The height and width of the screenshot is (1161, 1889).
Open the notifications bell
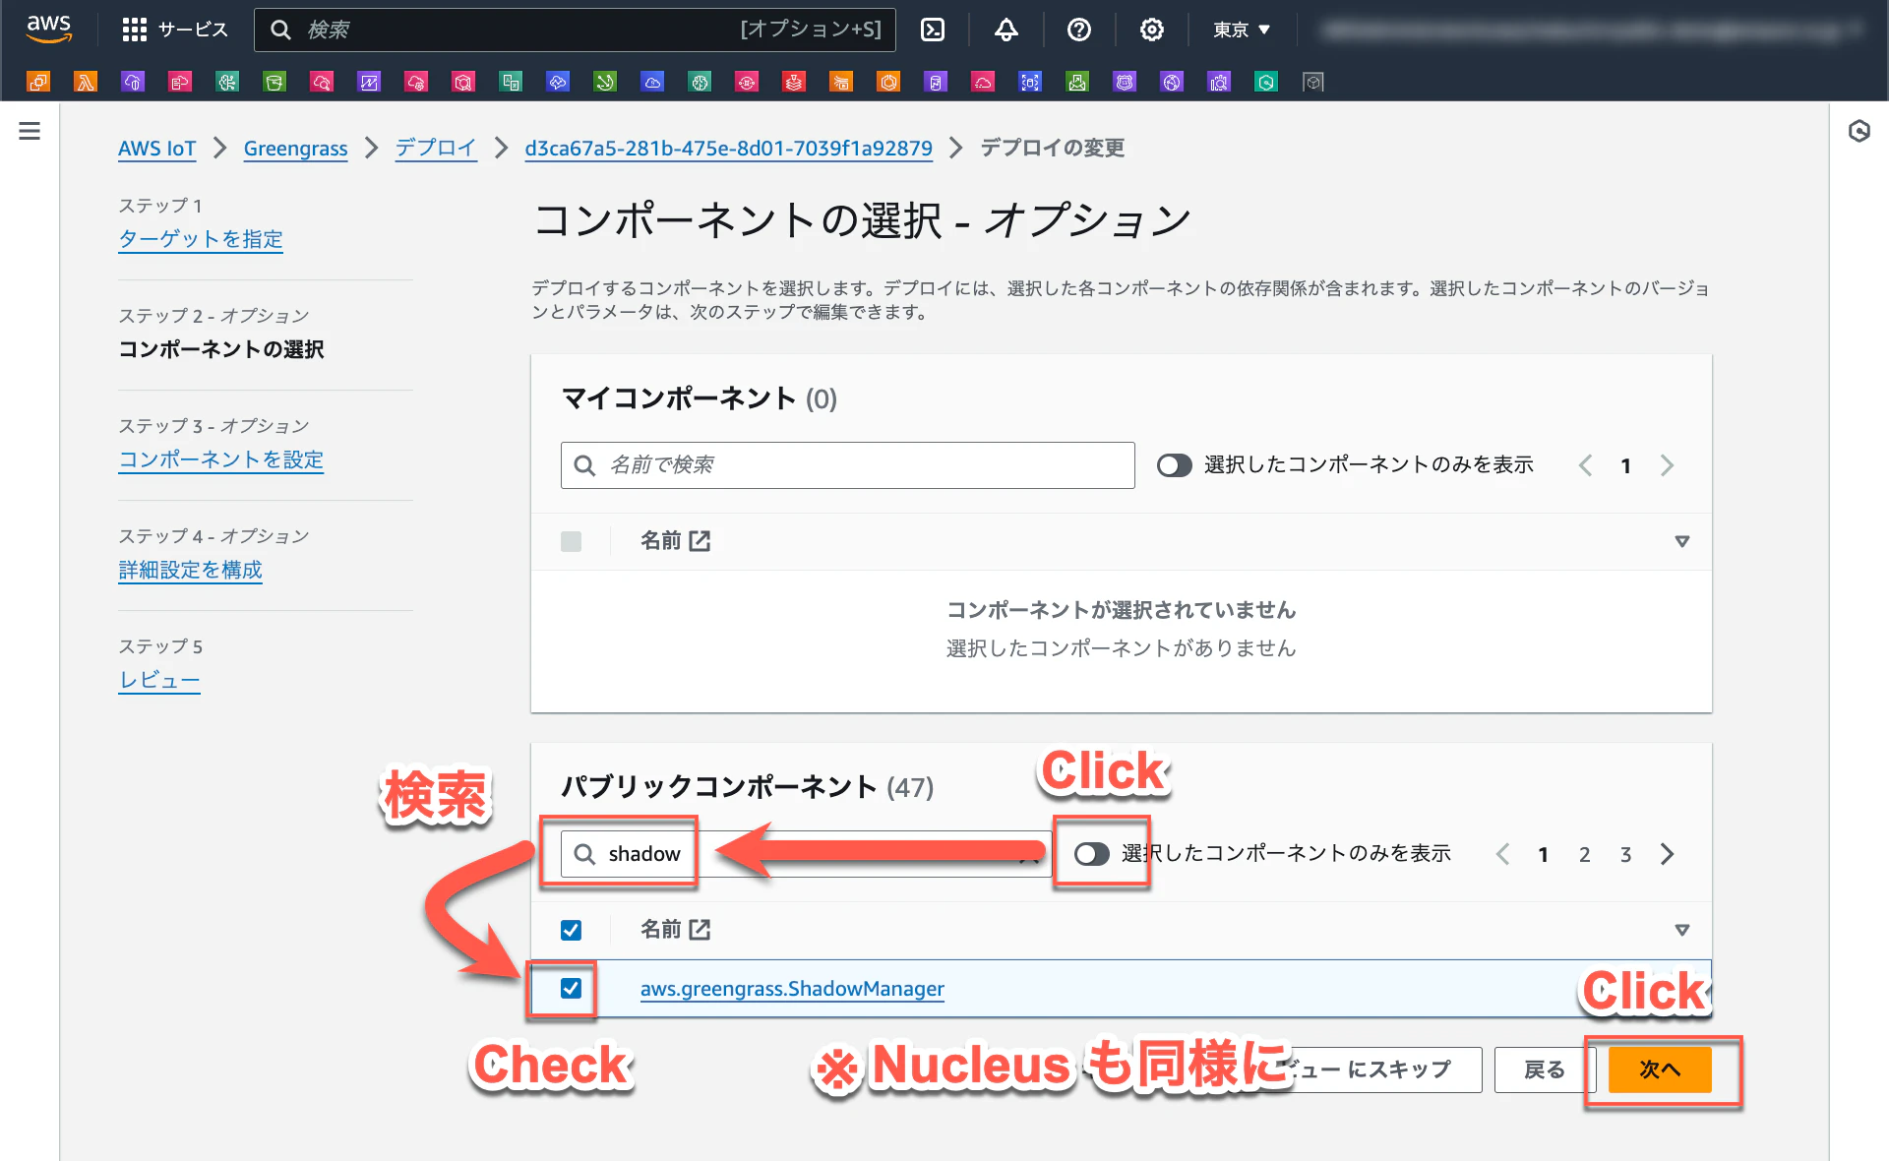1005,30
